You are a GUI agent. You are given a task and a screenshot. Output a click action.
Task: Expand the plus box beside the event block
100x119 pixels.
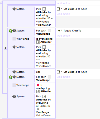pyautogui.click(x=5, y=48)
